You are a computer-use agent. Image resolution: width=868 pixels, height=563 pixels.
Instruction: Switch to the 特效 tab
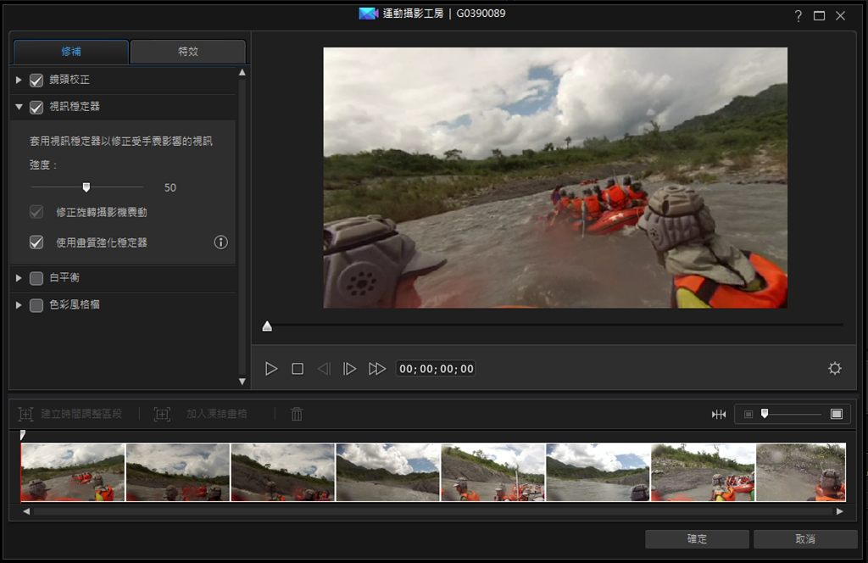[187, 52]
